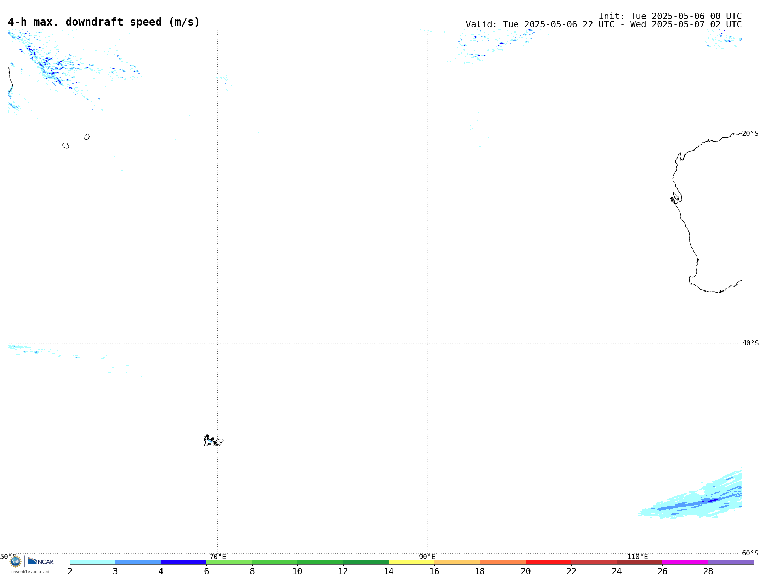Click the 'Init: Tue 2025-05-06 00 UTC' text

670,16
